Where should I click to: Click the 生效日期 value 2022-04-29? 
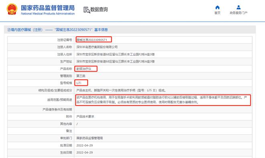84,152
